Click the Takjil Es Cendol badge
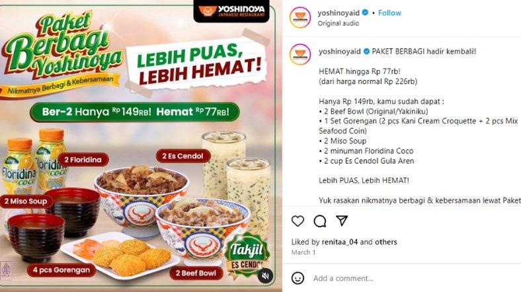 pyautogui.click(x=247, y=256)
